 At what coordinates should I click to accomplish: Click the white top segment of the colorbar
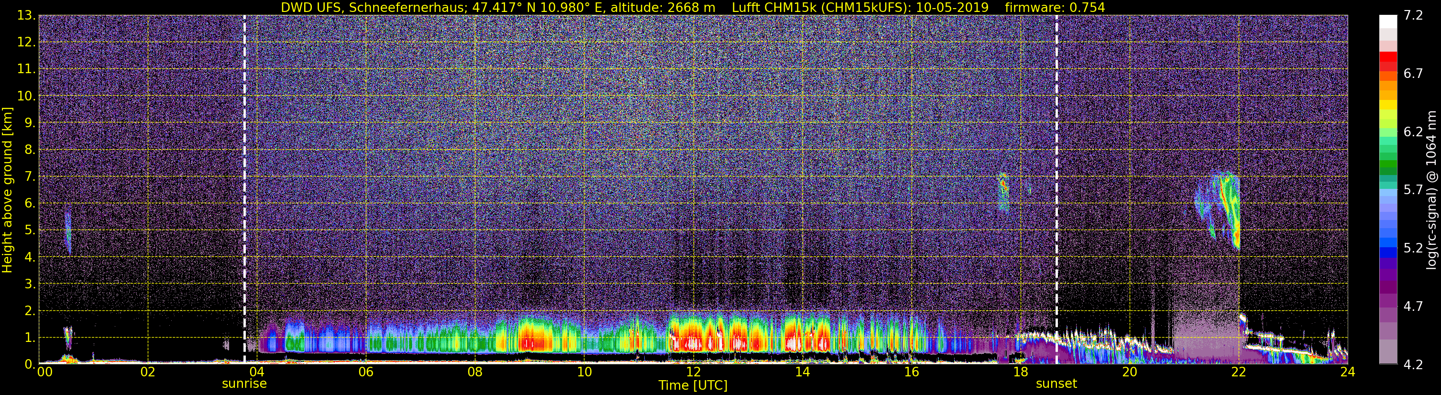click(1388, 21)
